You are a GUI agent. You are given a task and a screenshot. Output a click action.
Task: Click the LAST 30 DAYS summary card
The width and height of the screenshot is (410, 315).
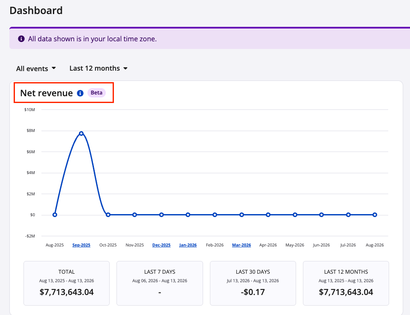(x=253, y=283)
